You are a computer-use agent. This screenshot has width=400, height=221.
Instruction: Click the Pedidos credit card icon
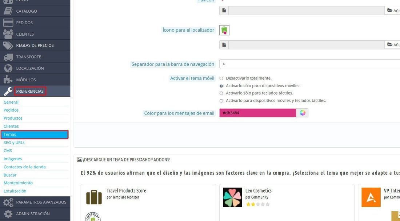click(8, 23)
